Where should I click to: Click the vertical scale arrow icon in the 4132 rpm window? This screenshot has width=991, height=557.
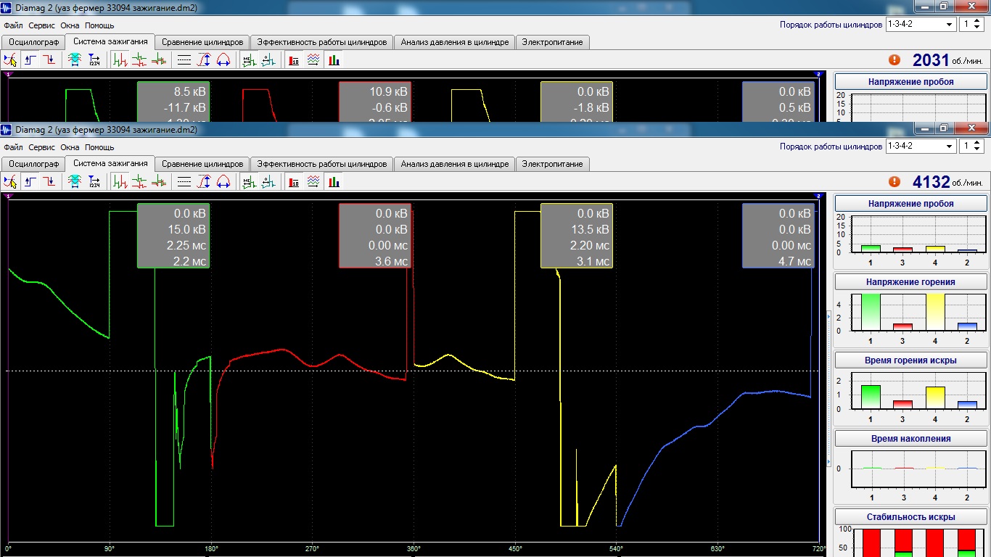click(x=204, y=181)
